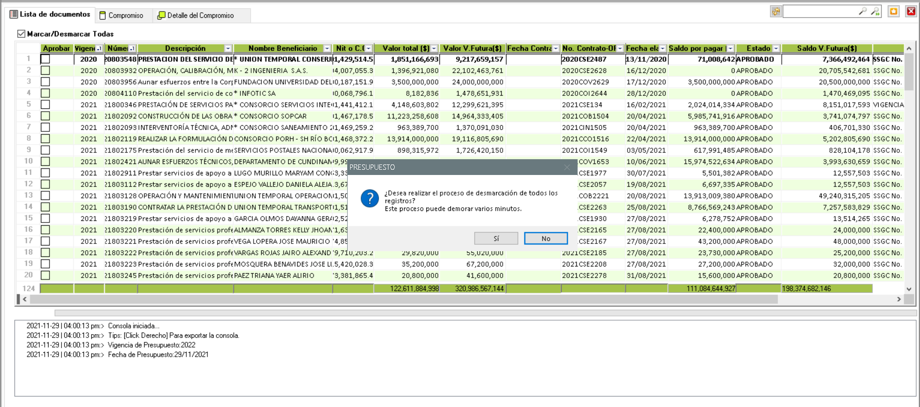Screen dimensions: 920x407
Task: Open the Nombre Beneficiario filter dropdown
Action: 327,48
